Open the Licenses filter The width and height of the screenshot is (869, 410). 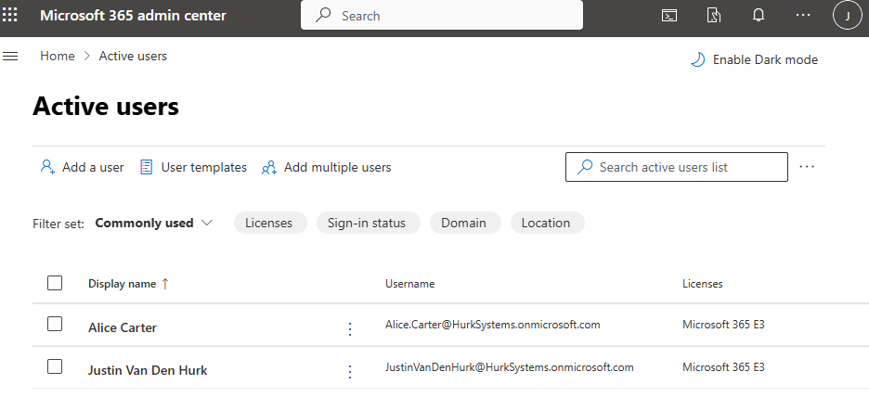coord(270,223)
